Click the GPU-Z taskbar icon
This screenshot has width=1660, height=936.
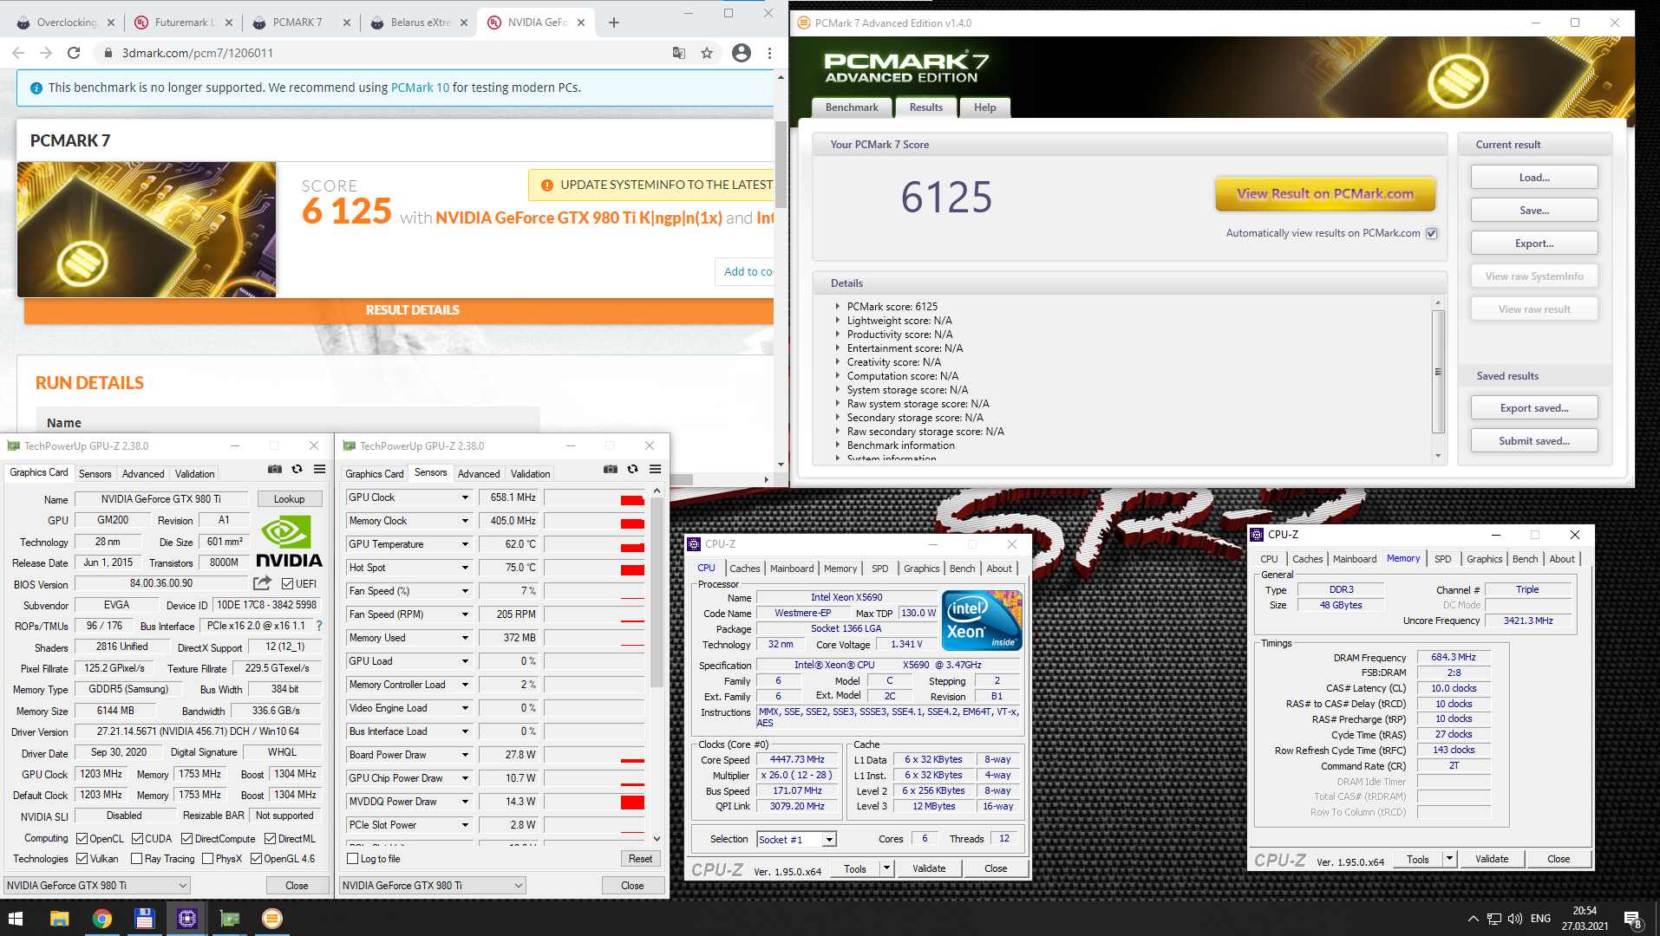pos(229,919)
